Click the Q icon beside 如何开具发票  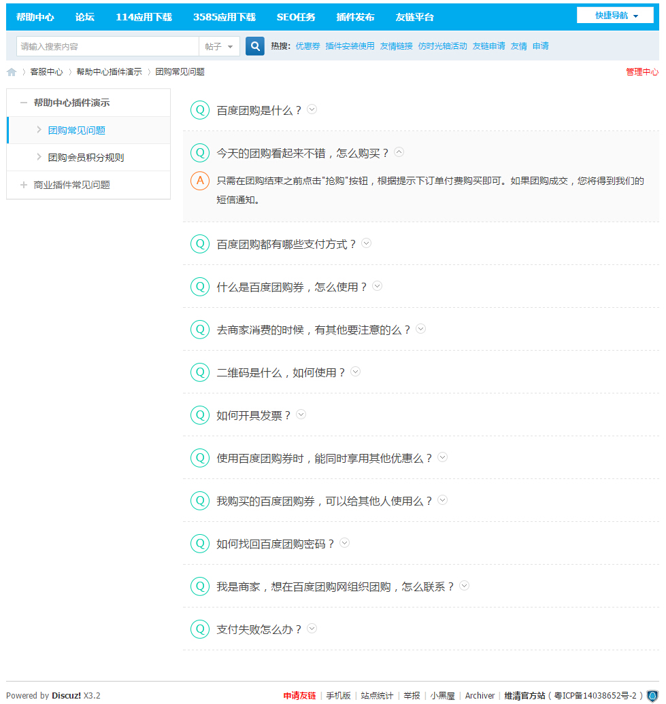click(x=199, y=415)
